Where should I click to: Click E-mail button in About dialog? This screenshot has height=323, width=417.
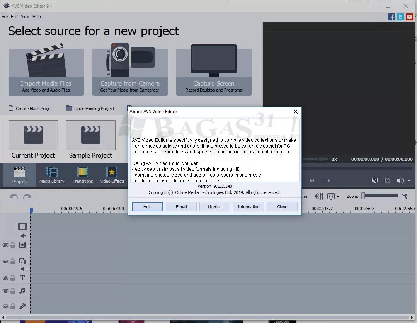[181, 207]
